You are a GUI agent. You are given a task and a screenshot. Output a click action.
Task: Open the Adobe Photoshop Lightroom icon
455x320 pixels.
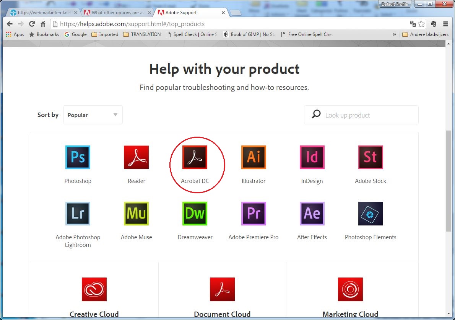click(78, 213)
